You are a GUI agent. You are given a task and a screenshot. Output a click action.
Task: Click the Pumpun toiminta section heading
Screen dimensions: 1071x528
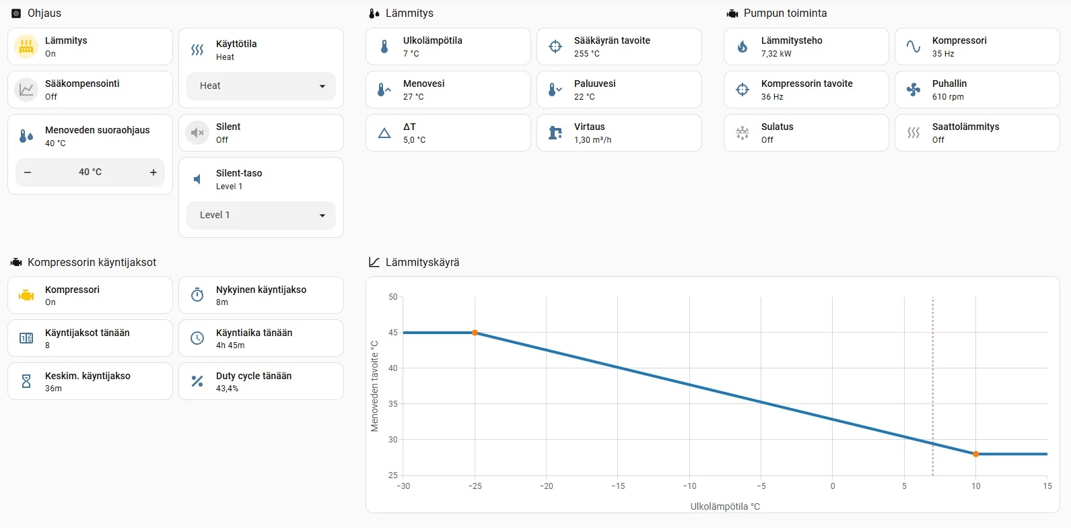click(785, 13)
